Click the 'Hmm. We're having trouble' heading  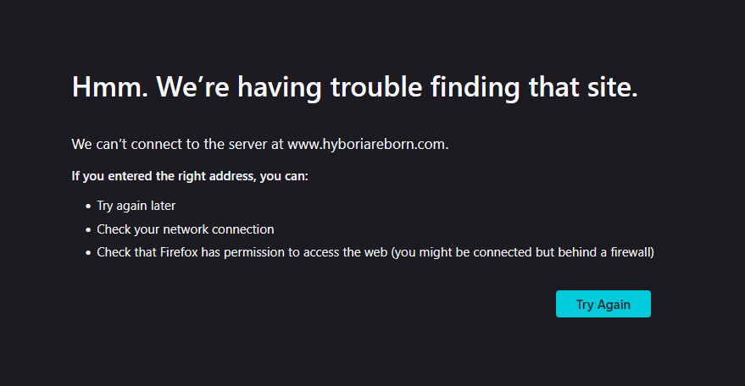point(354,87)
